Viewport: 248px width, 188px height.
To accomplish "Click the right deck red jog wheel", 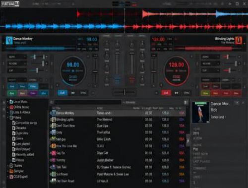I will (x=177, y=71).
